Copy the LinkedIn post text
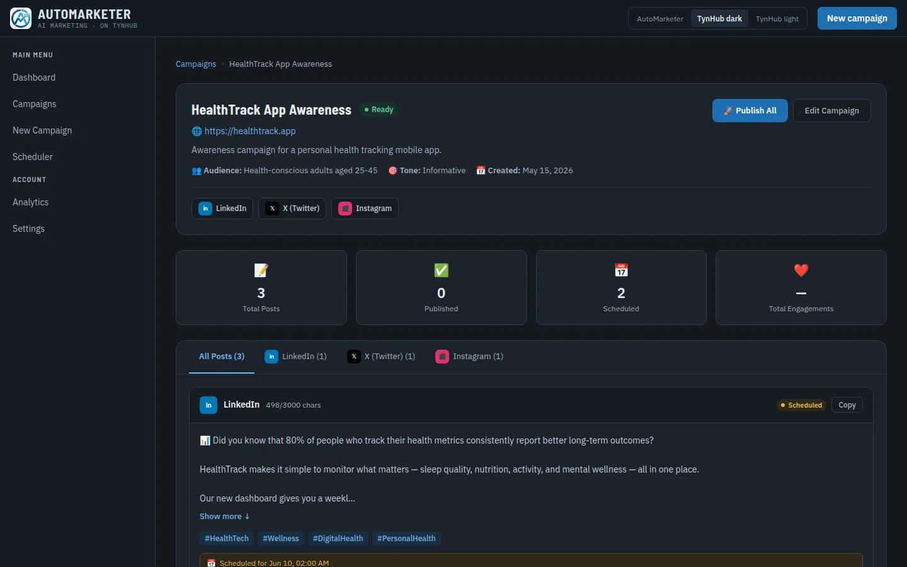This screenshot has height=567, width=907. click(x=847, y=405)
